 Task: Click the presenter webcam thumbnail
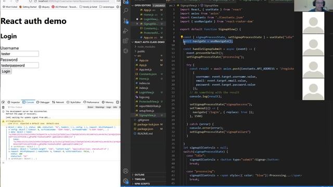point(313,6)
